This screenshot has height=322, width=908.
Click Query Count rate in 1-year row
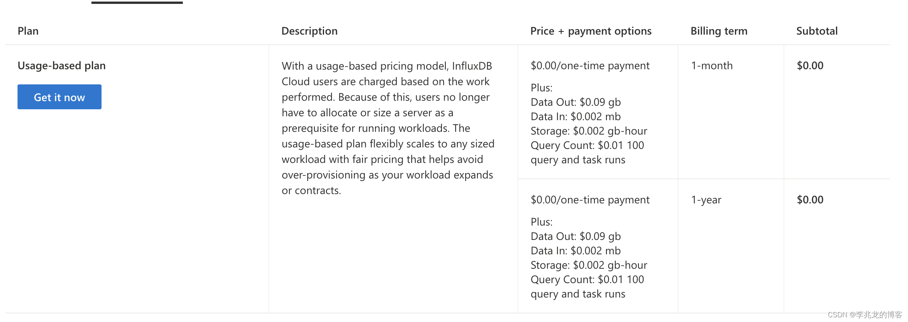587,279
